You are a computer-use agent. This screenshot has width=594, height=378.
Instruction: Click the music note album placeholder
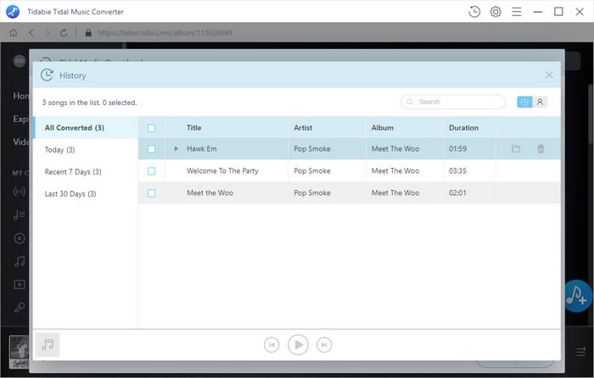click(48, 345)
